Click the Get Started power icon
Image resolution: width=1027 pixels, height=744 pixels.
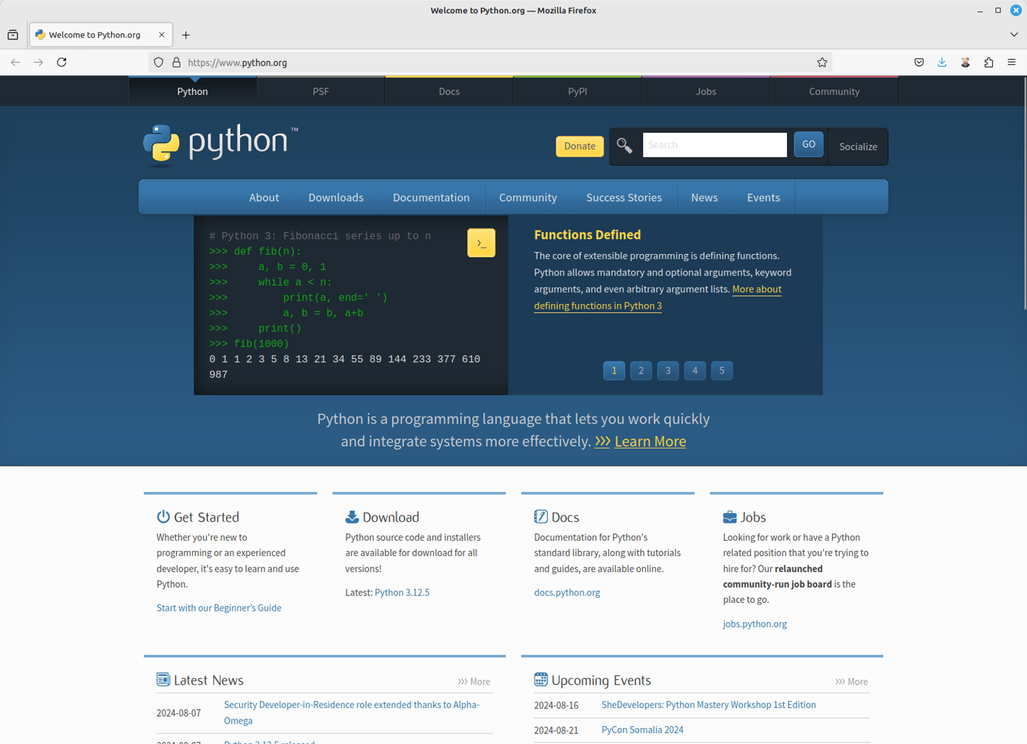point(163,517)
